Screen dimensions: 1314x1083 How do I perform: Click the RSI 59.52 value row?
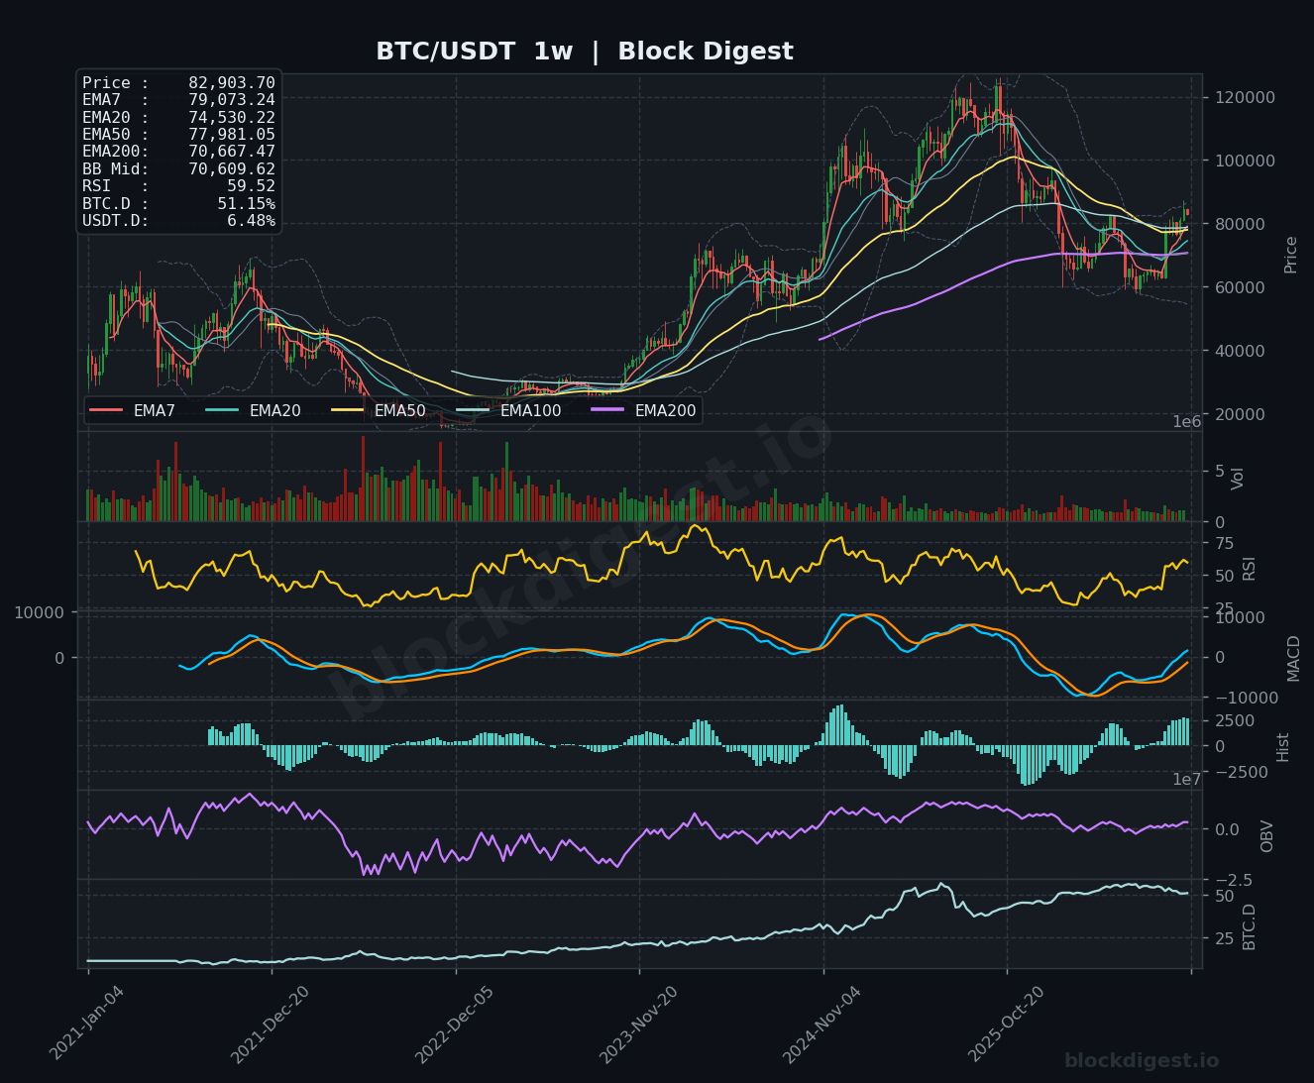click(x=178, y=186)
